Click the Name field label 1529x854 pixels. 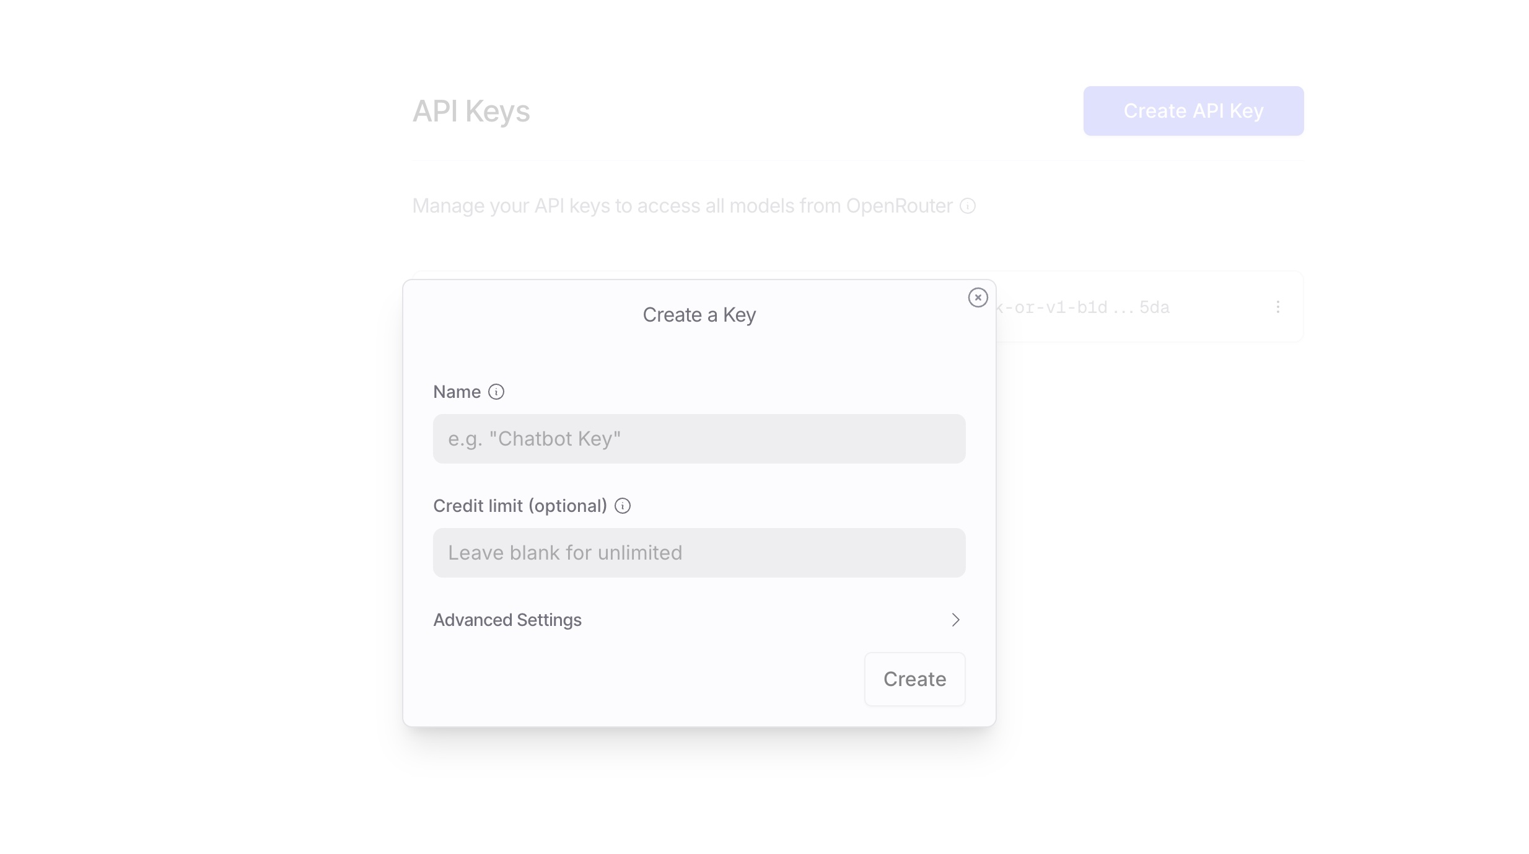[x=457, y=392]
